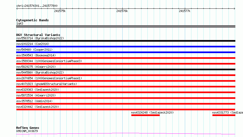
Task: Click the 1q43 band label
Action: pos(20,23)
